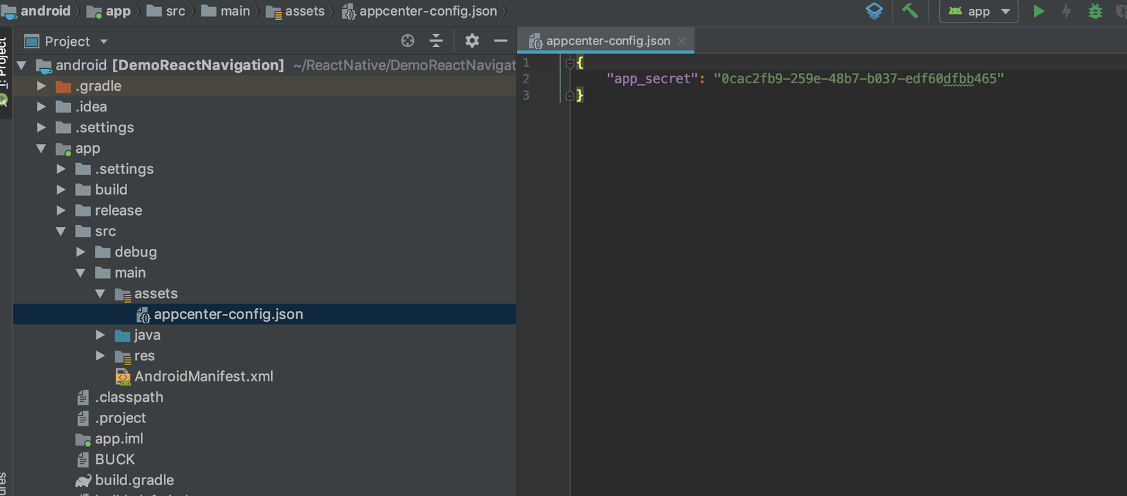Select the appcenter-config.json editor tab
This screenshot has width=1127, height=496.
tap(607, 41)
